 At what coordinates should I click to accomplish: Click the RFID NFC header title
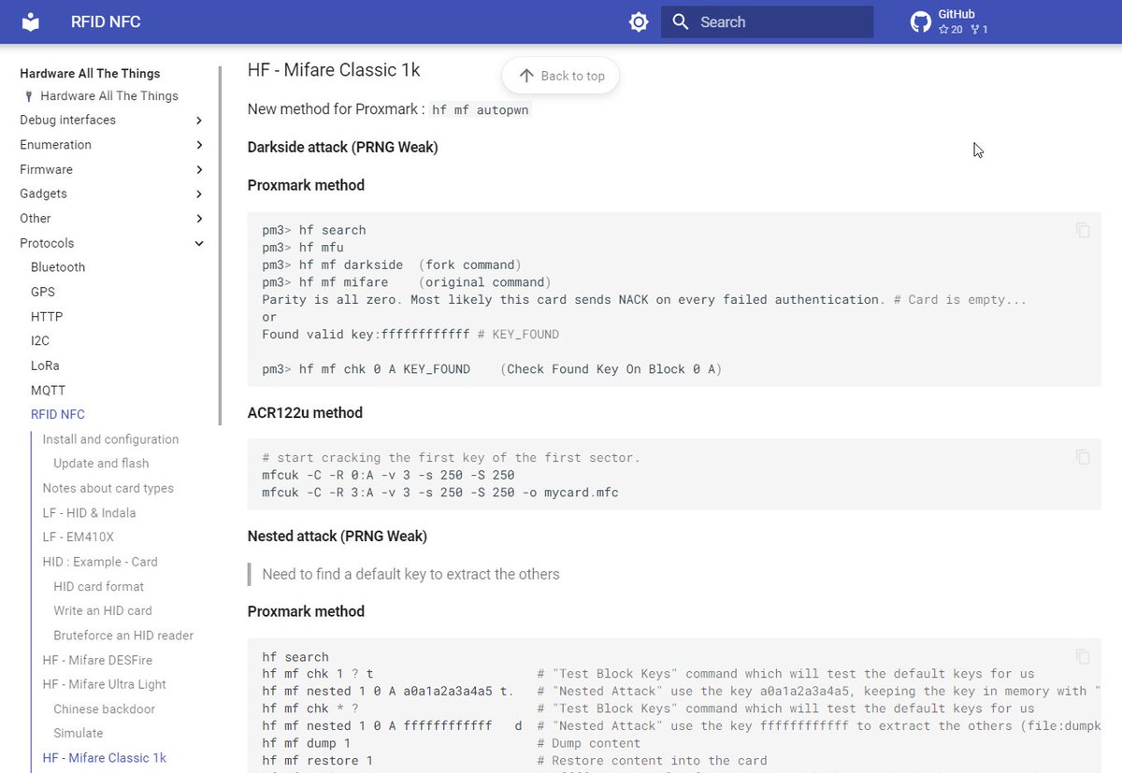tap(106, 21)
